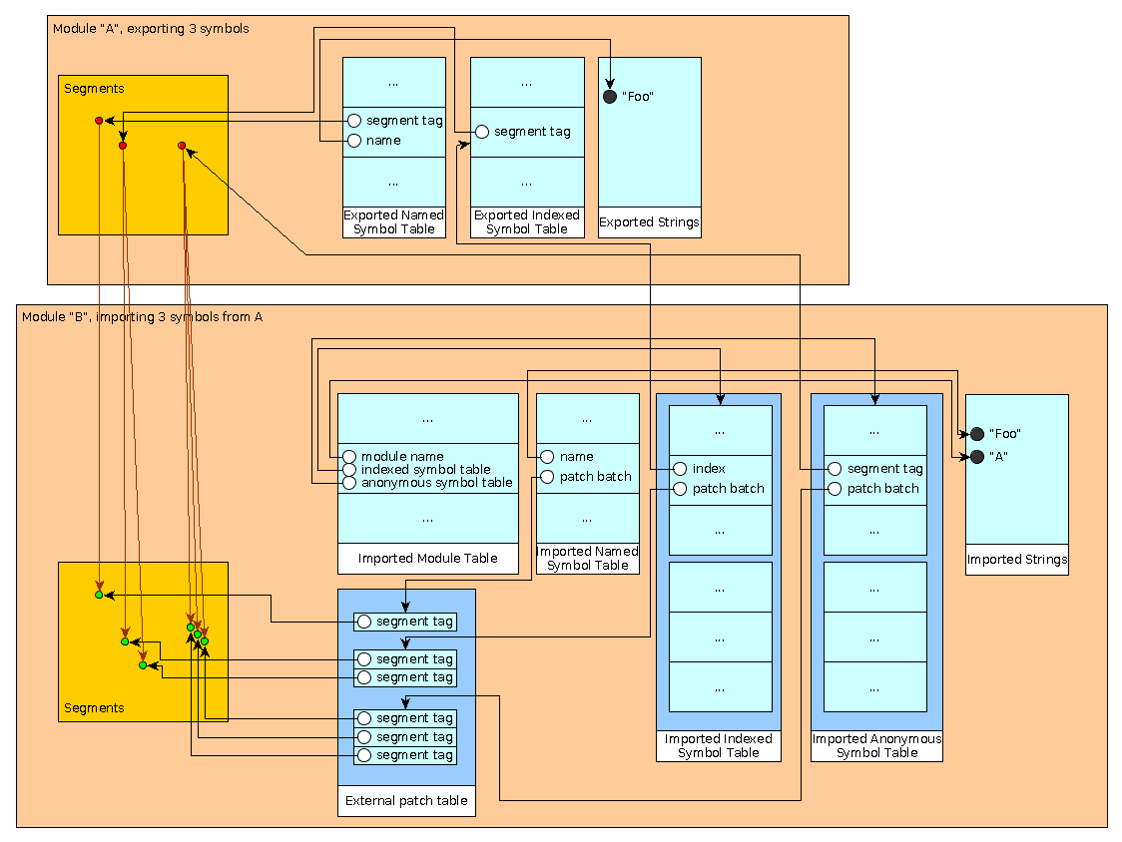Click the "External patch table" label
1122x842 pixels.
tap(406, 800)
